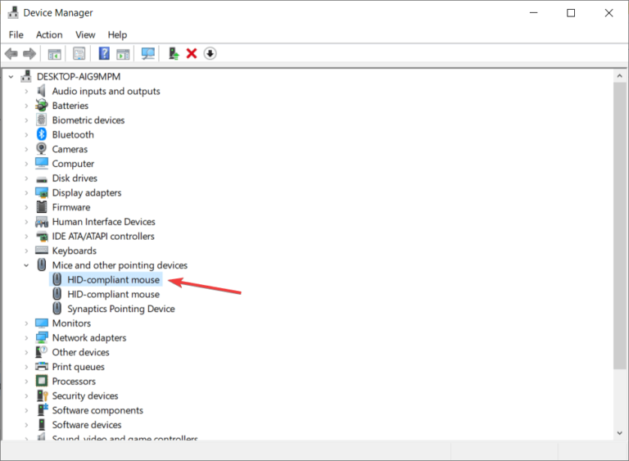This screenshot has height=461, width=629.
Task: Click Scan for hardware changes monitor icon
Action: coord(147,53)
